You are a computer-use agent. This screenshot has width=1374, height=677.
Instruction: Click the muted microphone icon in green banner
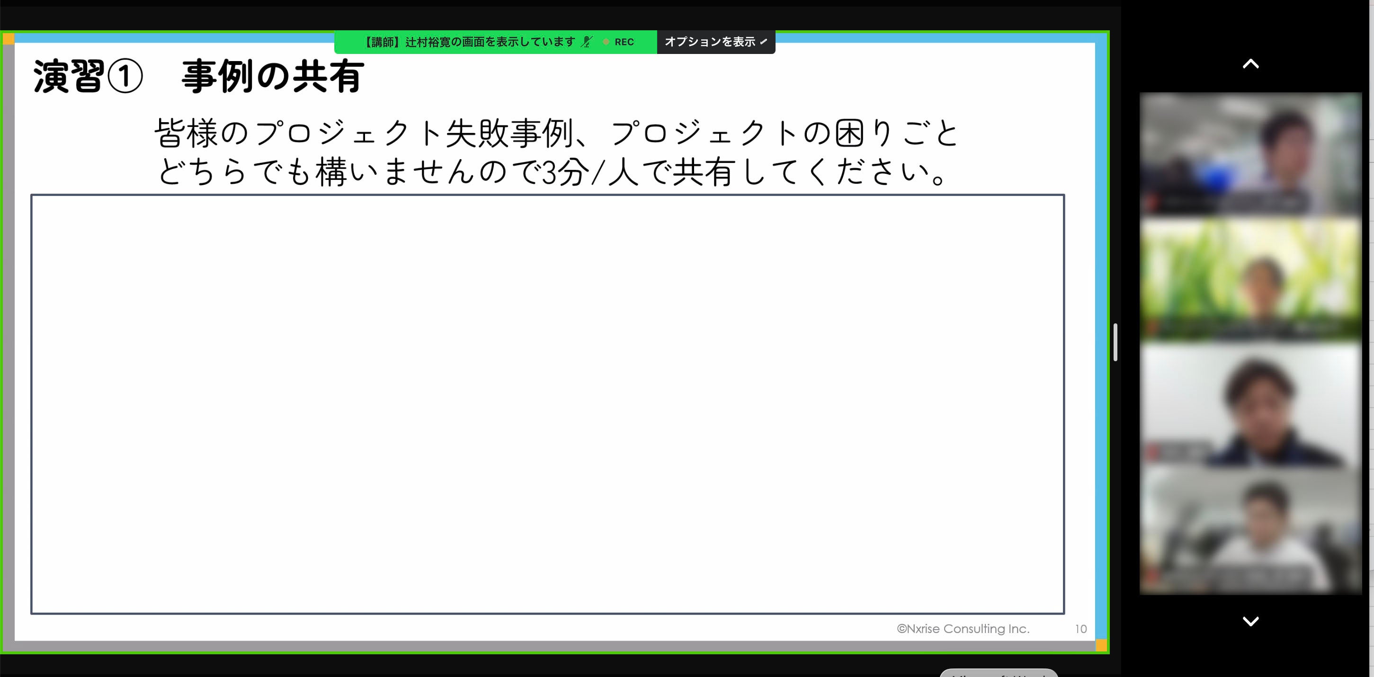point(587,42)
